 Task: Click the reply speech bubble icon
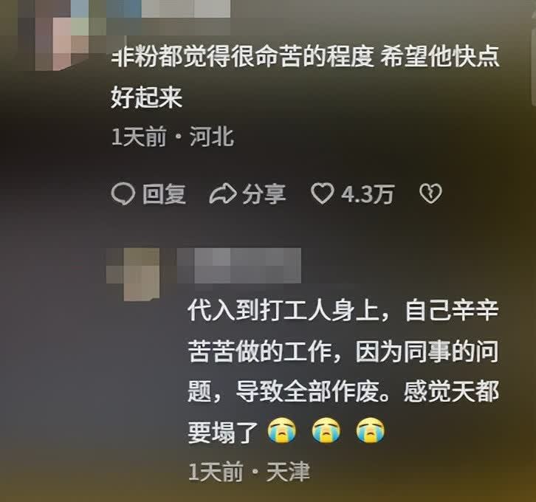click(123, 193)
